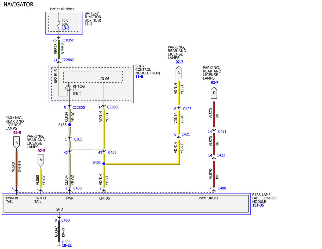Click the 'GN-BN' wire color text
Viewport: 322px width, 249px height.
coord(20,167)
